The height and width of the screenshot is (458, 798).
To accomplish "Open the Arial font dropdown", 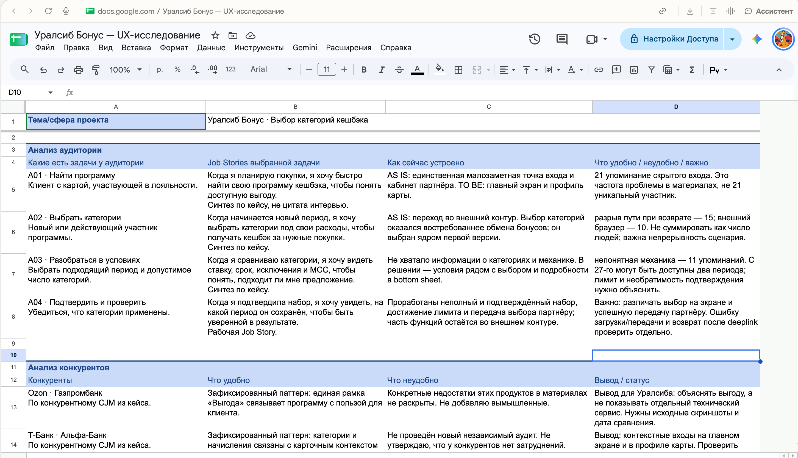I will [271, 69].
